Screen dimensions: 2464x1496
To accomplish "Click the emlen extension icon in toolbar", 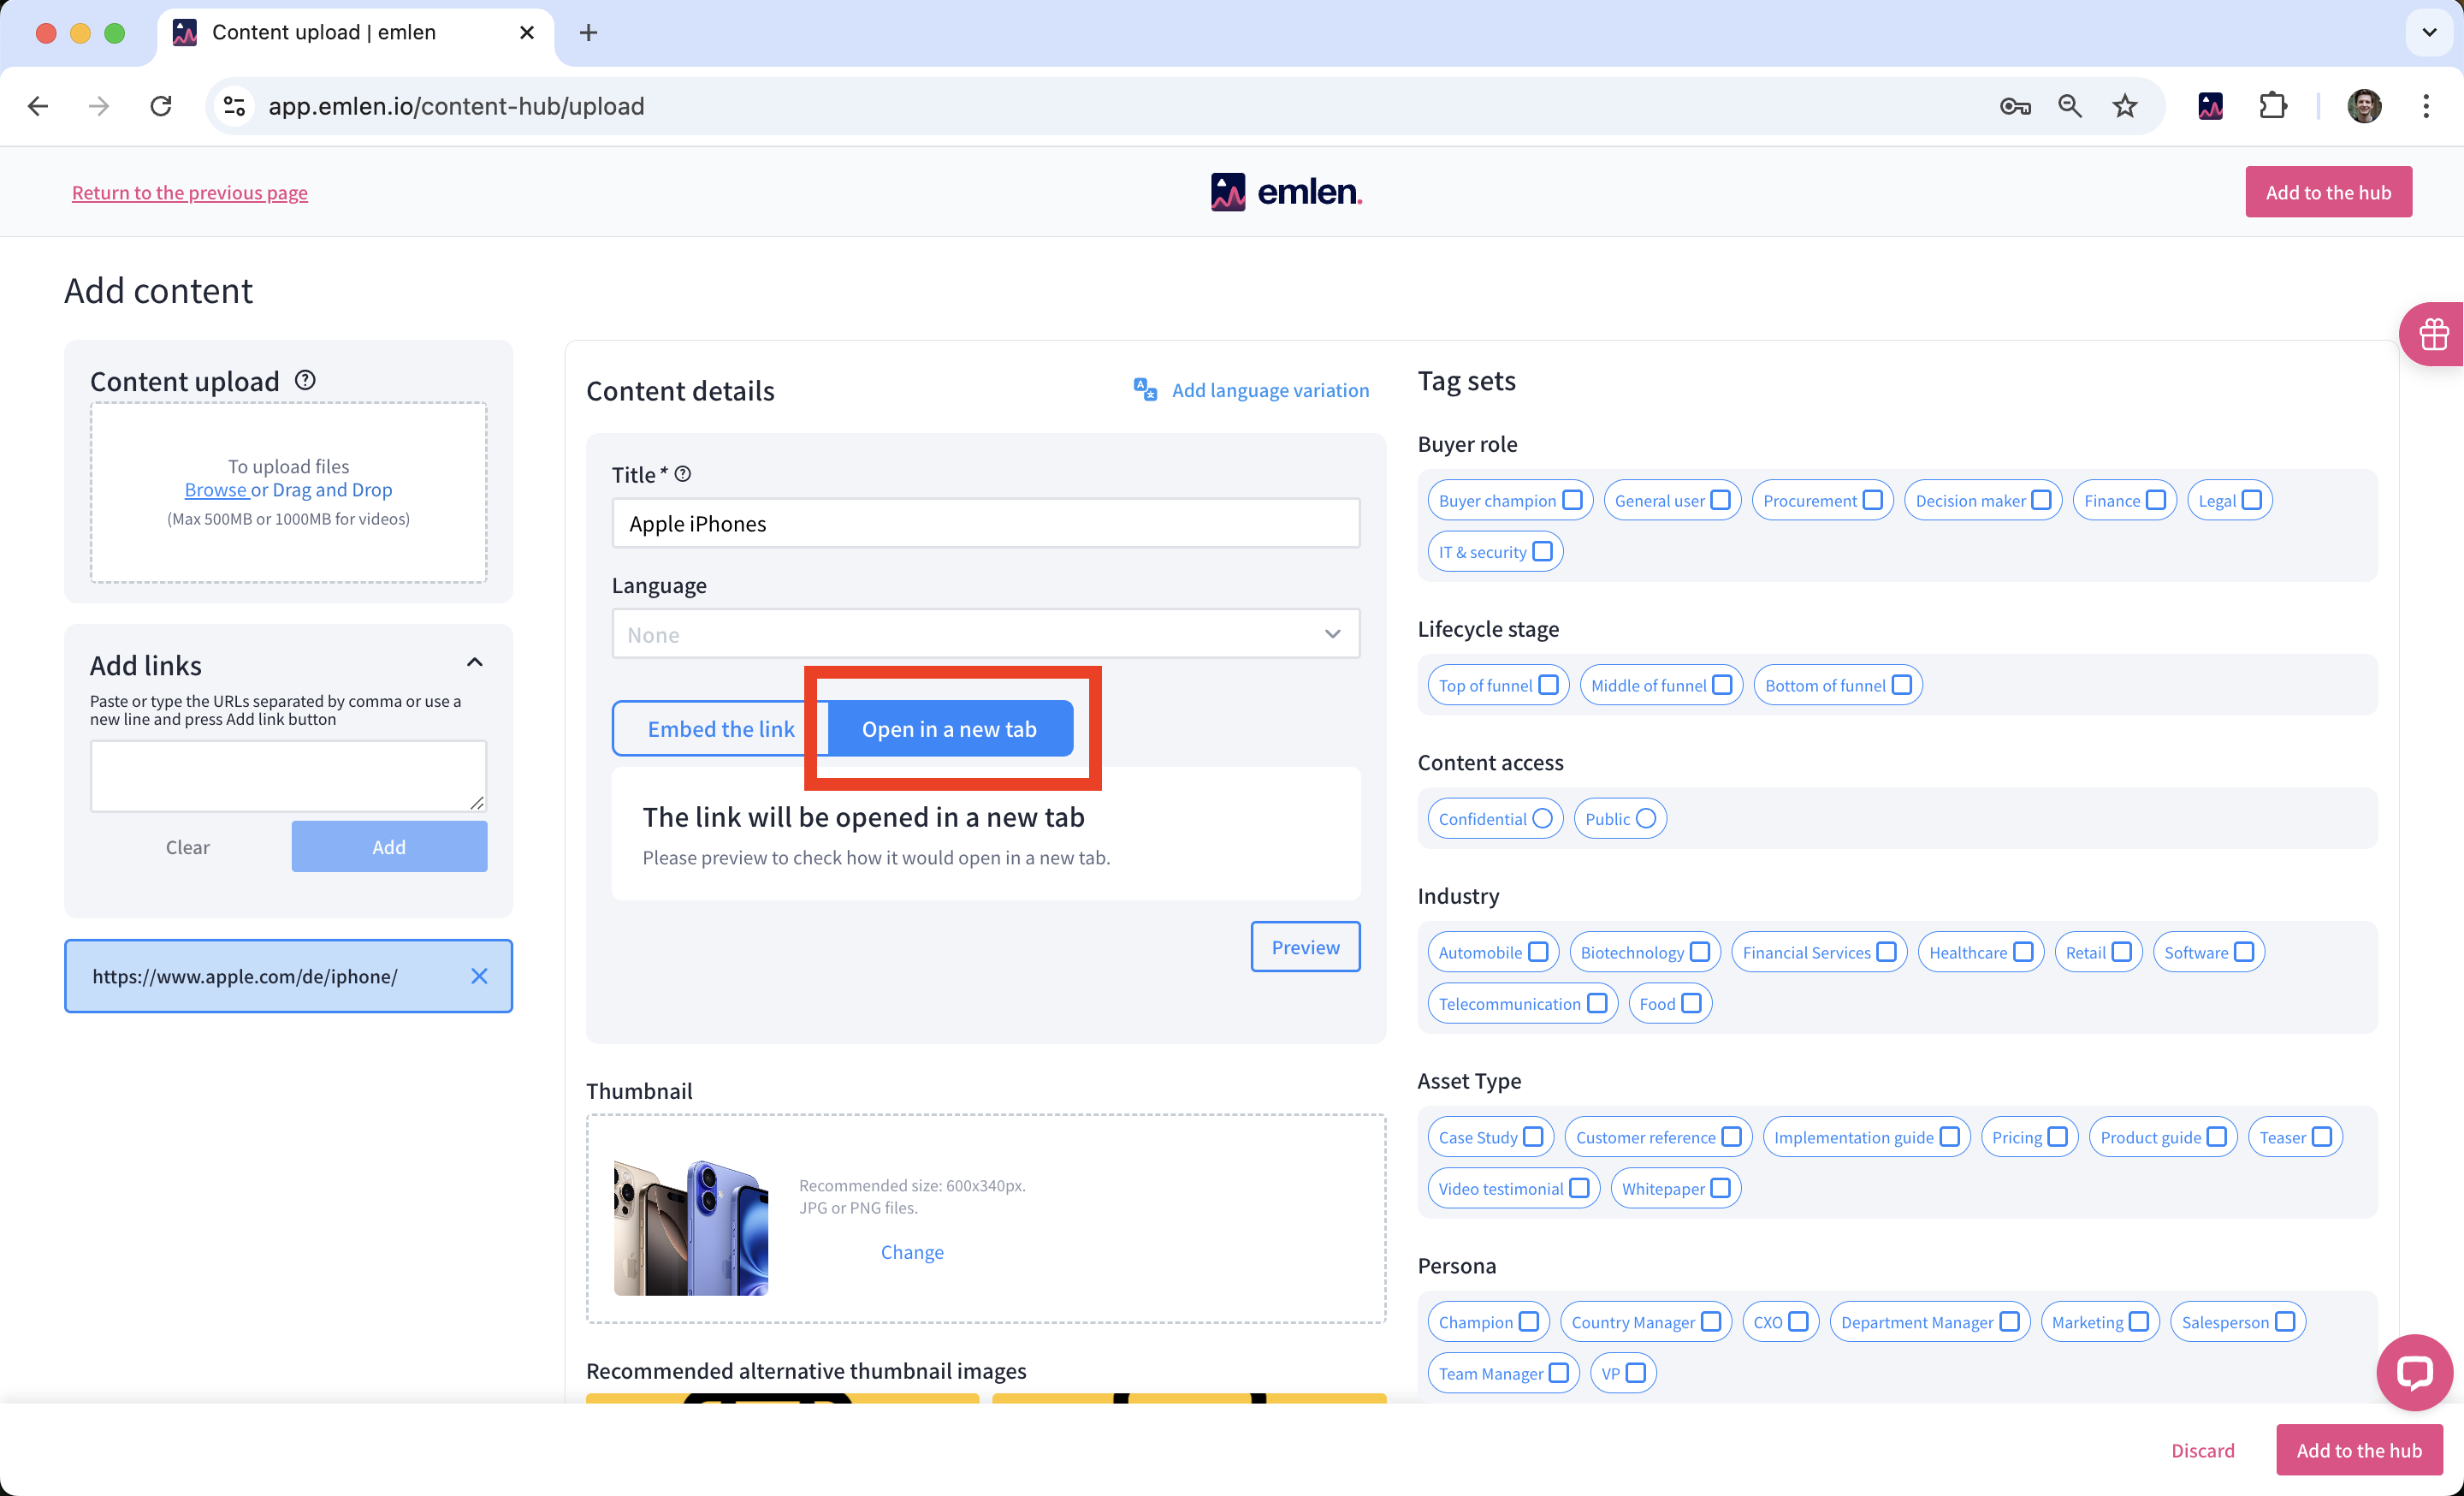I will [2210, 106].
